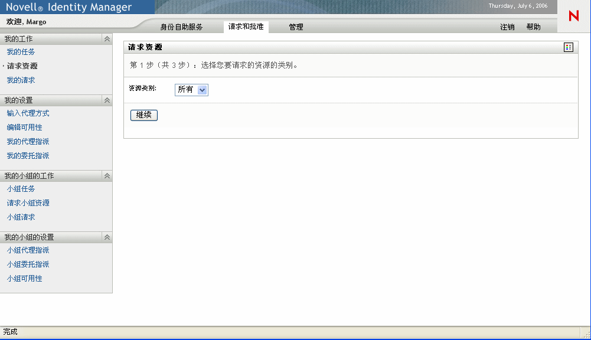Image resolution: width=591 pixels, height=340 pixels.
Task: Collapse the 我的工作 sidebar section
Action: [x=107, y=38]
